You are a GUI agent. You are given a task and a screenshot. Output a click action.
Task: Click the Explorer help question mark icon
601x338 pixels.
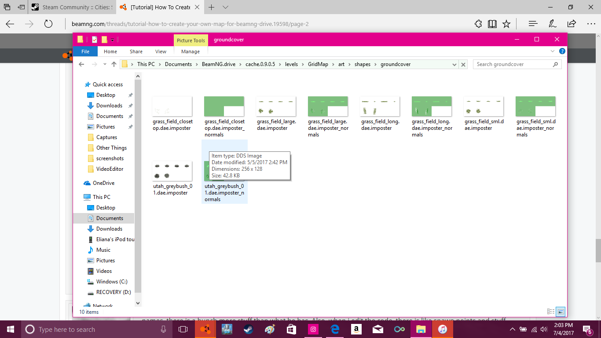[562, 51]
